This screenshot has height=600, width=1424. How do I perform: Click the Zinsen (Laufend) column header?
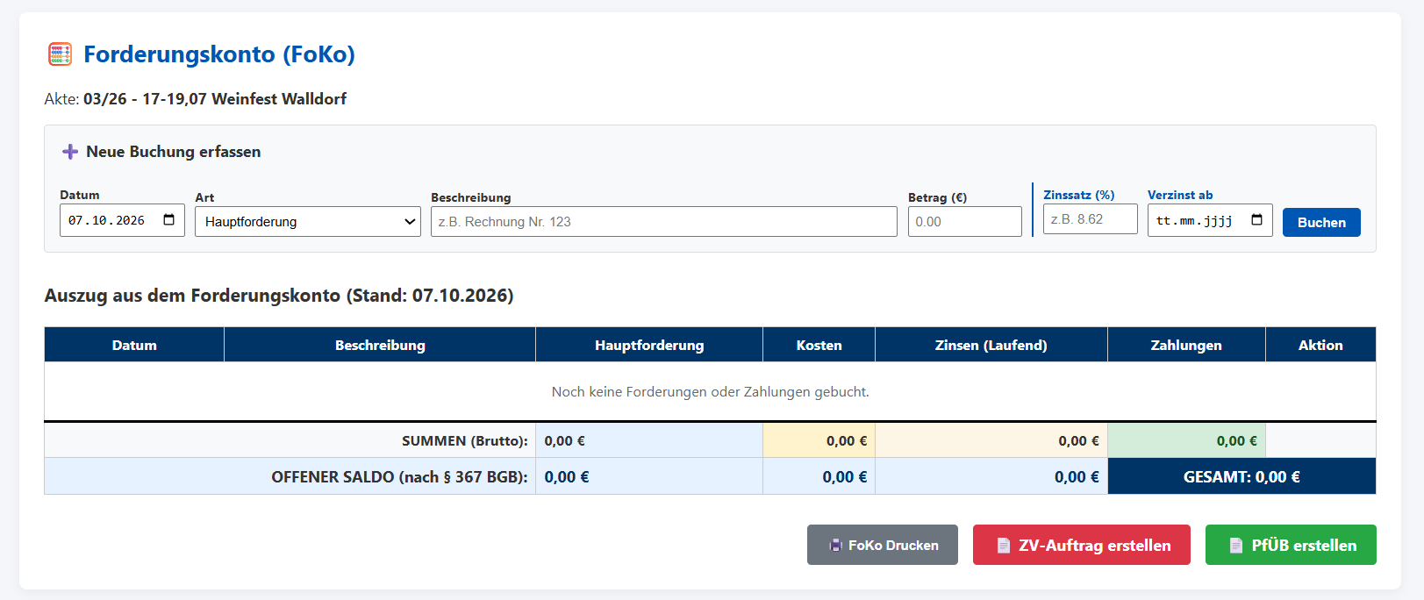pos(991,345)
